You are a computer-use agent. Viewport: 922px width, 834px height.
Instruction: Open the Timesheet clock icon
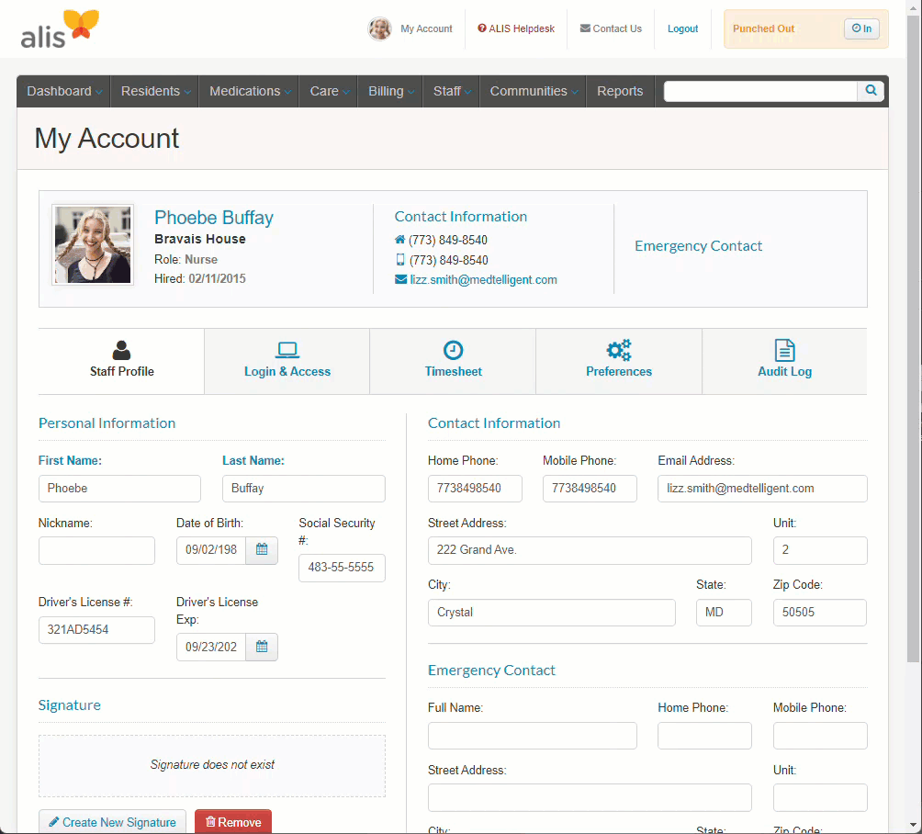pos(453,350)
